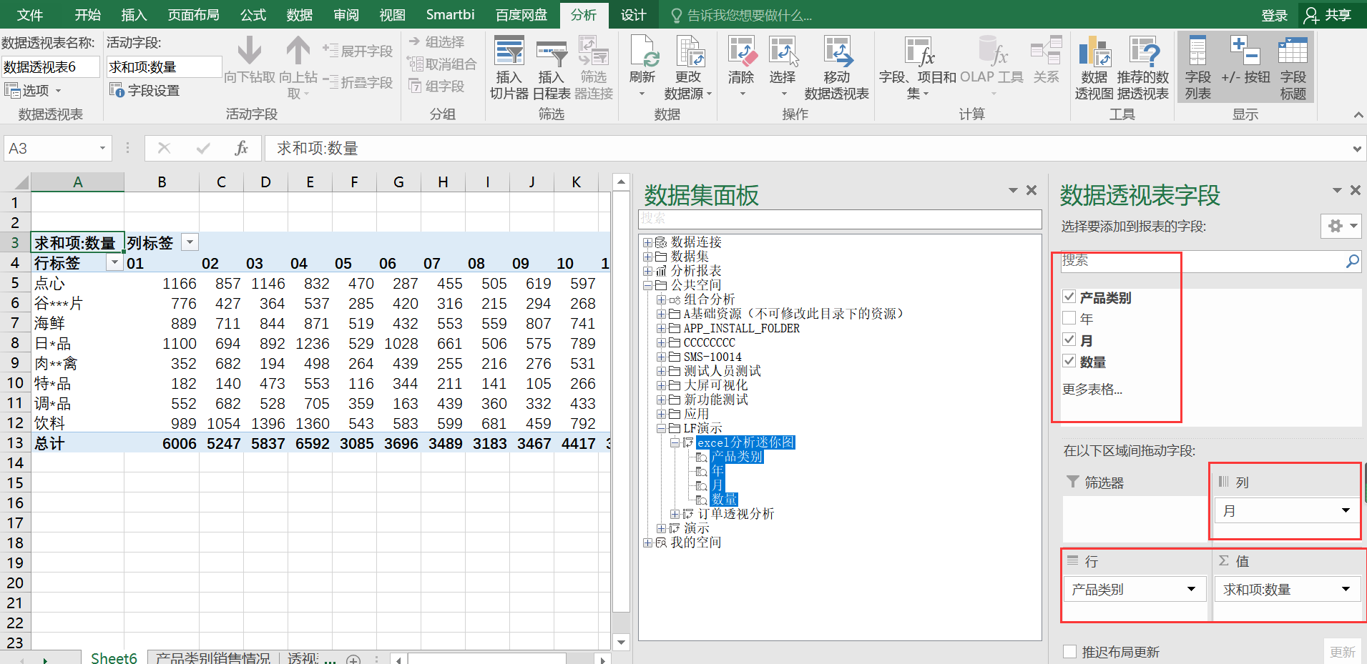This screenshot has width=1367, height=664.
Task: Open the 文件 (File) tab
Action: coord(29,15)
